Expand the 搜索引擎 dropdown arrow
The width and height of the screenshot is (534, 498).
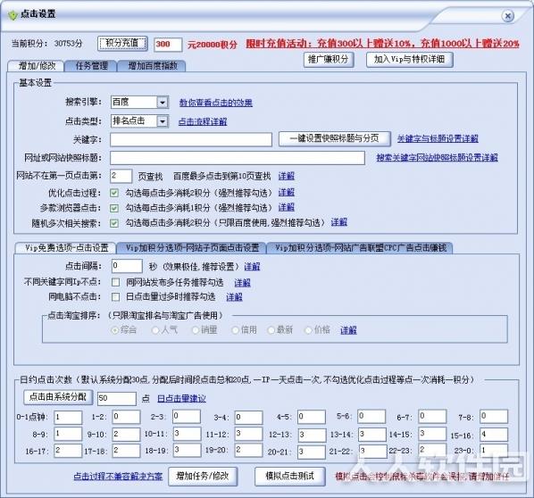[163, 103]
